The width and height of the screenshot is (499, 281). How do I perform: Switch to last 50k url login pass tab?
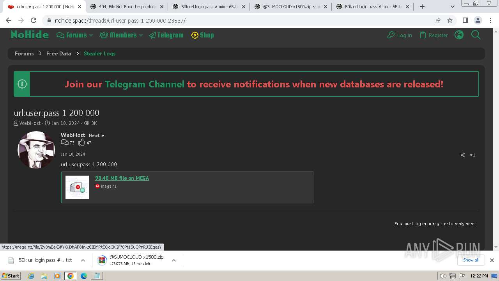[372, 7]
